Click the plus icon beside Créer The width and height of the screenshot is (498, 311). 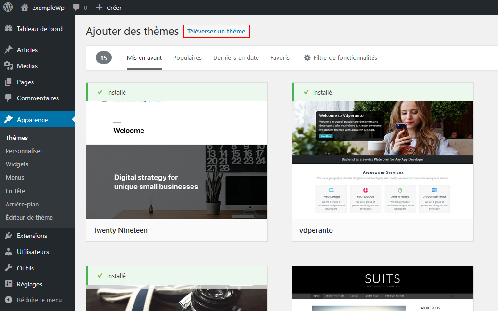(99, 7)
